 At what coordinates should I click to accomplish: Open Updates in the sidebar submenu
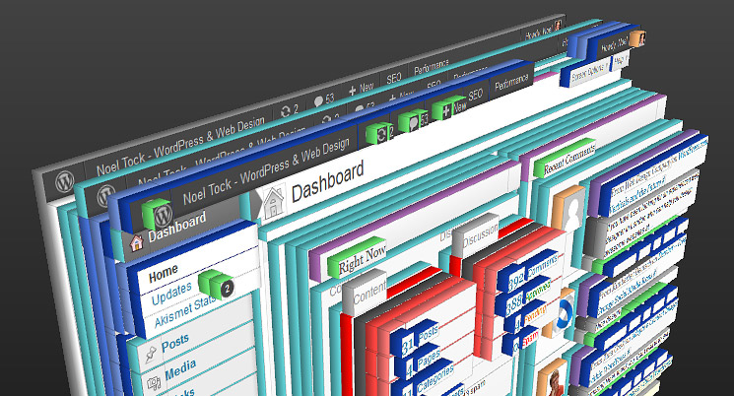(171, 294)
